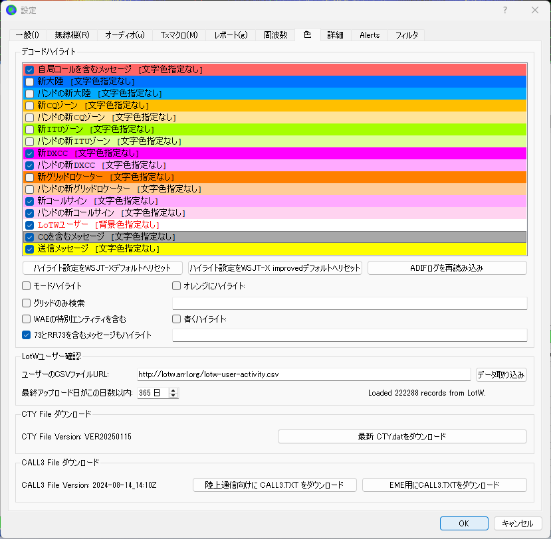Select the green 新ITUゾーン color row
Viewport: 551px width, 539px height.
275,129
